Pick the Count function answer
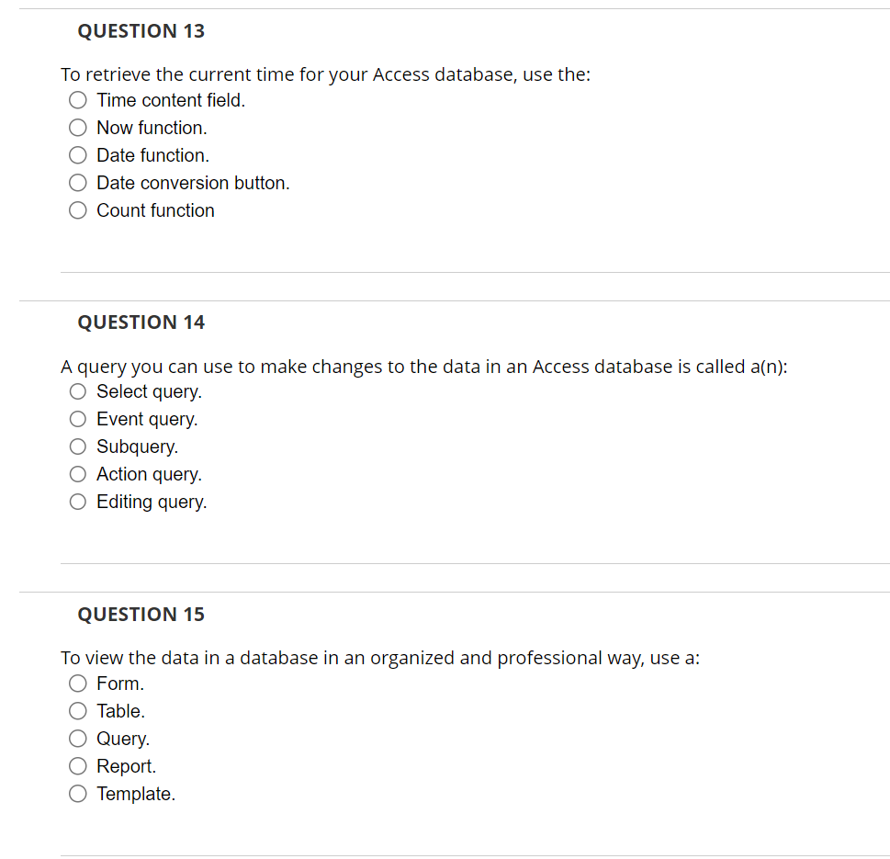Viewport: 890px width, 859px height. point(77,209)
